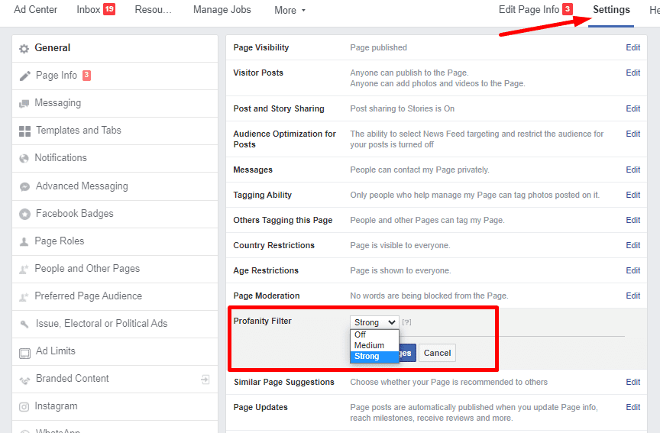Click the Page Info red 3 badge

click(87, 76)
